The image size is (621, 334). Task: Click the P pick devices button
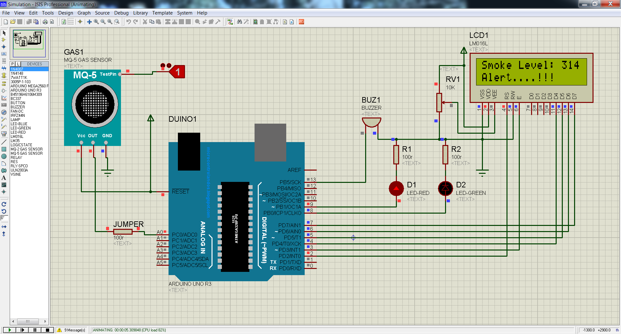pyautogui.click(x=13, y=64)
